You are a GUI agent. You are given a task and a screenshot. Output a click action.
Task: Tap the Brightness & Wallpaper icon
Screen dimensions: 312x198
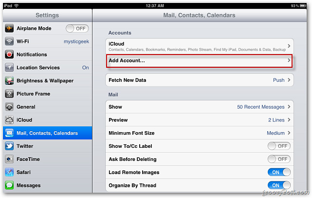pos(9,80)
